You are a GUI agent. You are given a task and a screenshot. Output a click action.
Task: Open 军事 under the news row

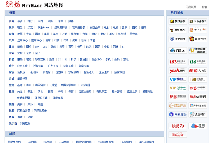click(x=61, y=21)
